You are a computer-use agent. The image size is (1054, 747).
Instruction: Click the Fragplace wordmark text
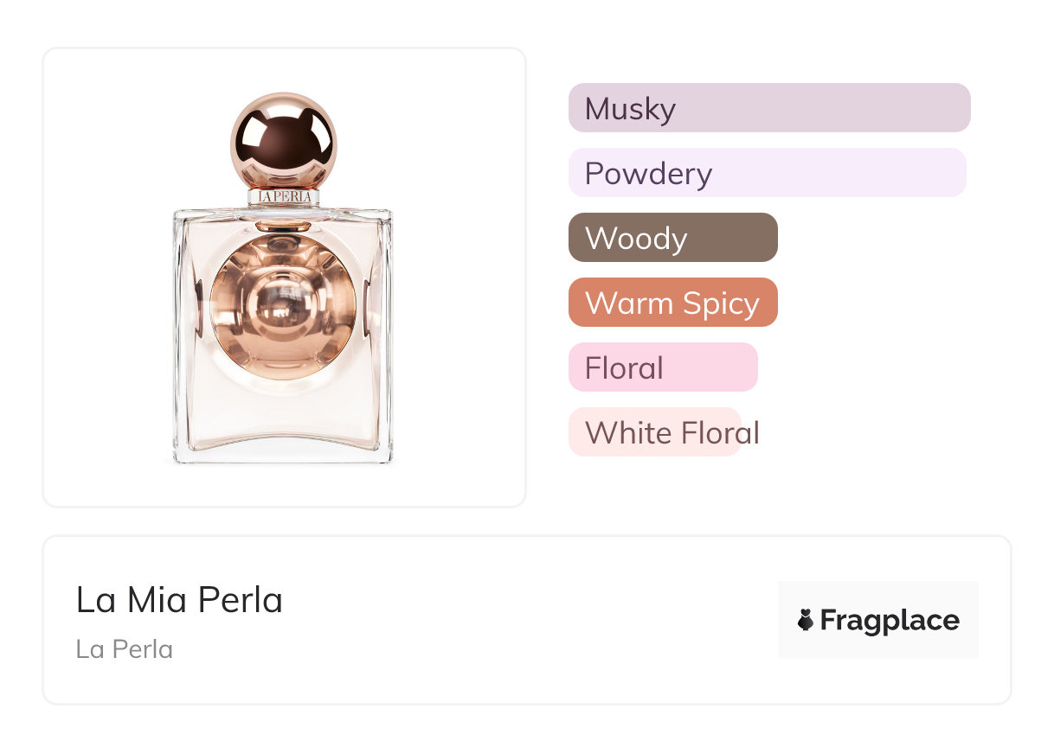890,620
